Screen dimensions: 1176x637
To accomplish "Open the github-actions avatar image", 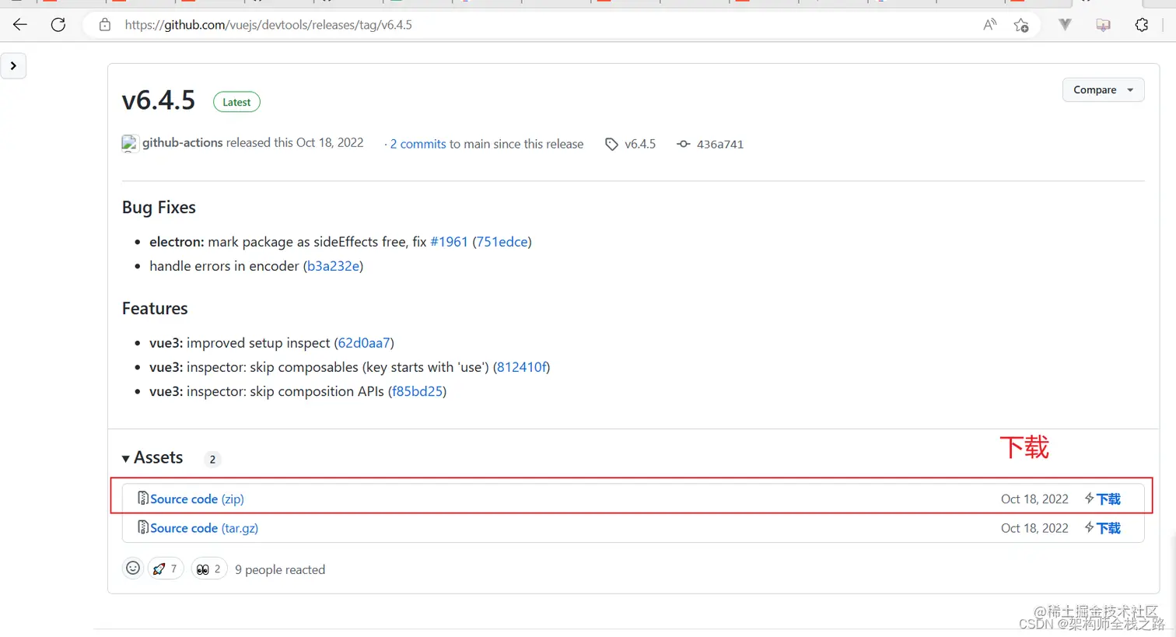I will click(x=130, y=143).
